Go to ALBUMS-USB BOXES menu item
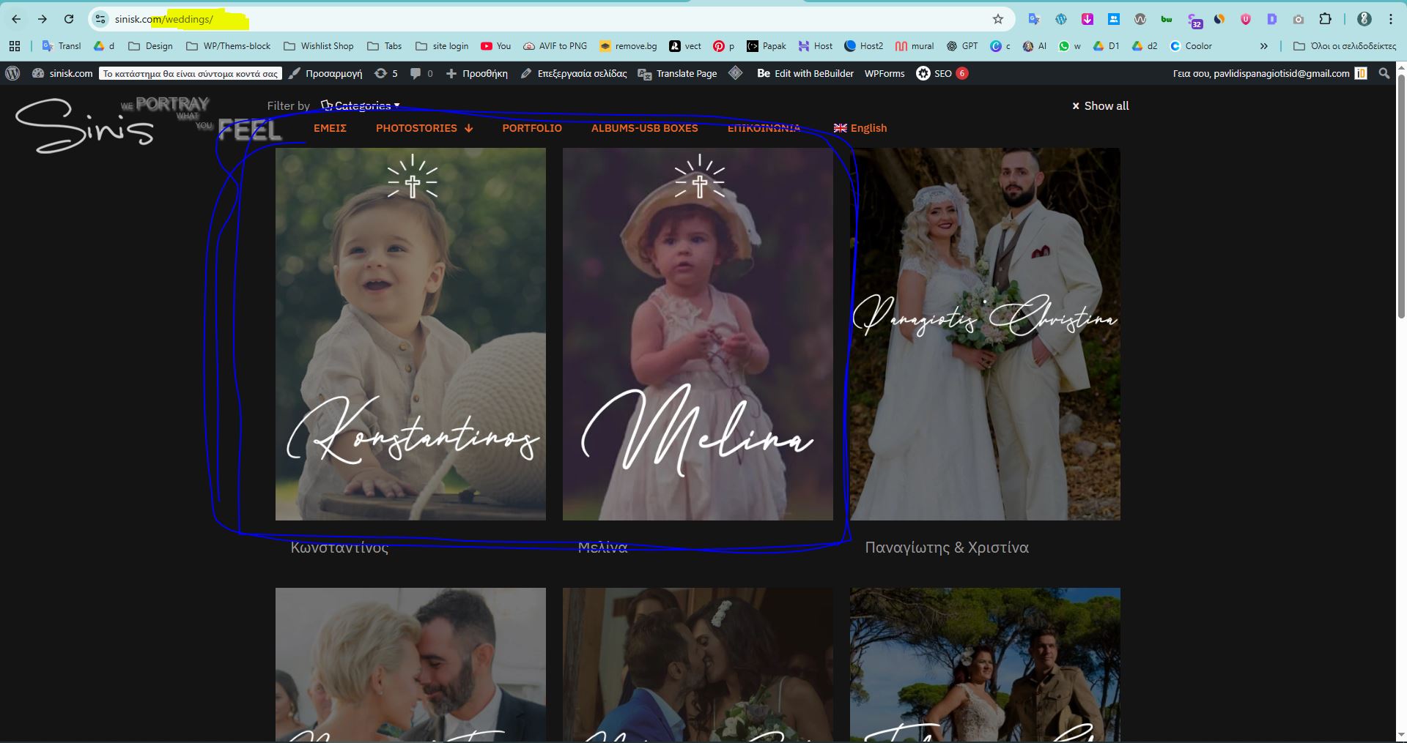1407x743 pixels. tap(644, 128)
